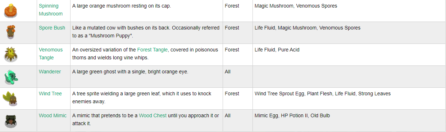446x132 pixels.
Task: Visit the Wood Mimic page link
Action: tap(53, 115)
